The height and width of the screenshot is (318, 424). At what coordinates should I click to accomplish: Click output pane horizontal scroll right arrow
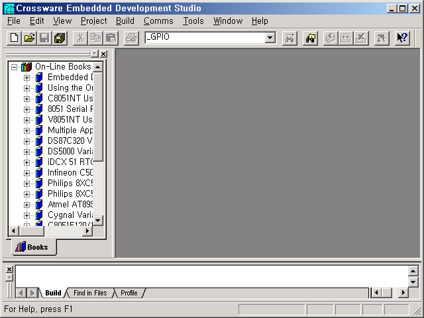tap(403, 293)
